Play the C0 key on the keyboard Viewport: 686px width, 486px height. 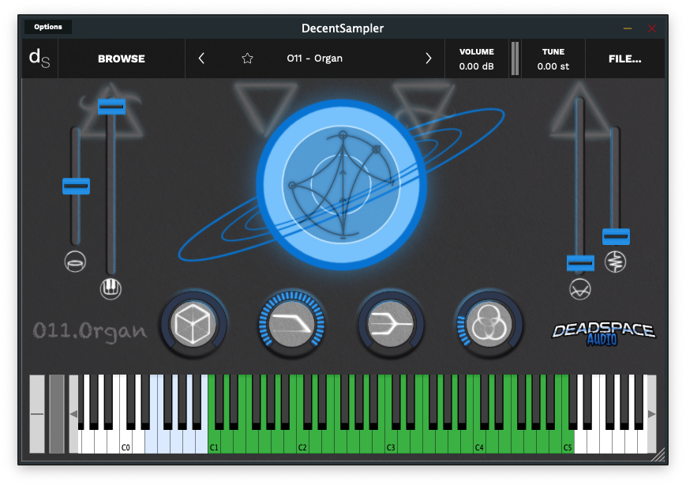pyautogui.click(x=126, y=441)
